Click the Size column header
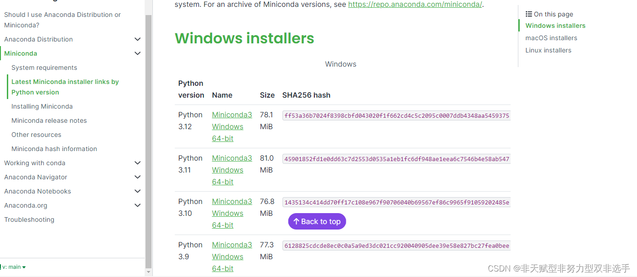The image size is (637, 277). (x=267, y=95)
